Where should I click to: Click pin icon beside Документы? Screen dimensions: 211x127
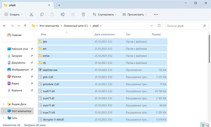pyautogui.click(x=32, y=63)
